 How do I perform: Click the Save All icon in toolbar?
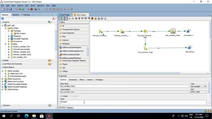coord(10,9)
